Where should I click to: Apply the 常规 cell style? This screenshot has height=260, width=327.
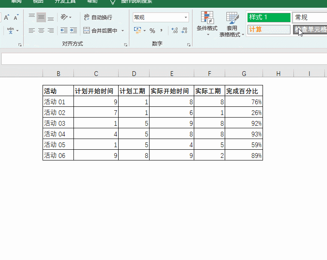click(x=309, y=17)
